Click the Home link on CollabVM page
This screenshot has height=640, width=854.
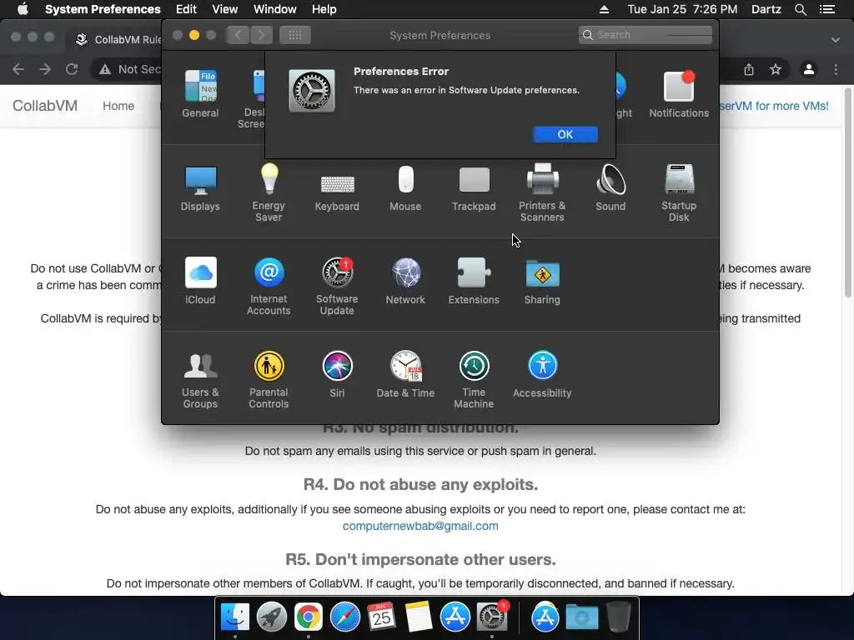[x=118, y=106]
